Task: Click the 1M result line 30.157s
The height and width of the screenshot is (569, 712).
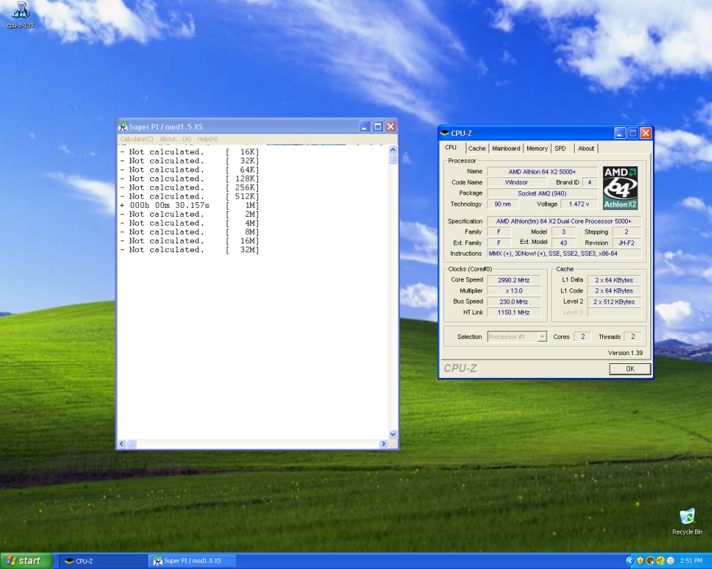Action: [189, 206]
